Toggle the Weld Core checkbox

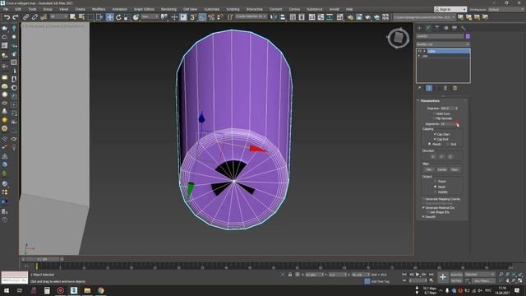(x=434, y=113)
